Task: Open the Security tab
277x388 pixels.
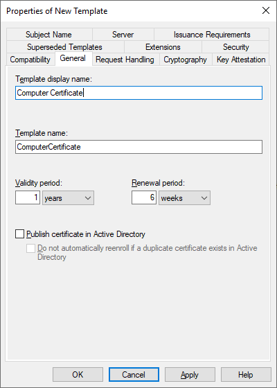Action: 235,47
